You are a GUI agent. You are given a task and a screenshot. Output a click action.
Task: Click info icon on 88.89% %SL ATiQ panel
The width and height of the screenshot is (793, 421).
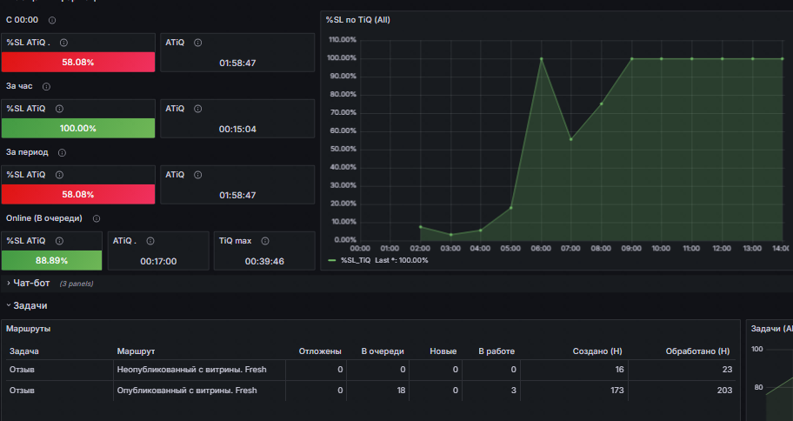60,241
